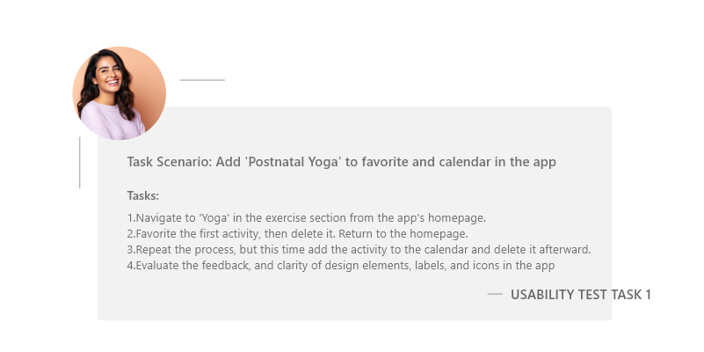Click the short horizontal line beside the avatar
The width and height of the screenshot is (704, 352).
202,80
